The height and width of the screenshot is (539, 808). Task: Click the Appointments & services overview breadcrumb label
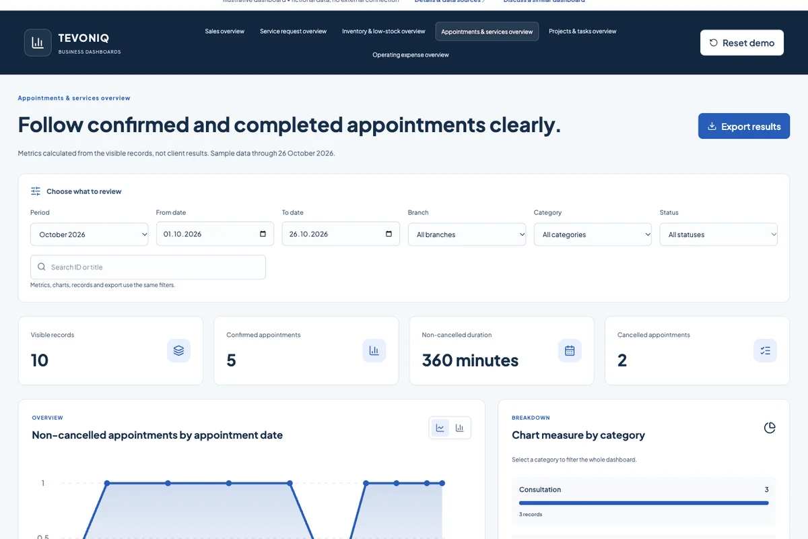[74, 98]
